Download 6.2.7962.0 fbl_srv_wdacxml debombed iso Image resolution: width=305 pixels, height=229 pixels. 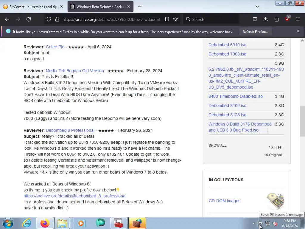246,78
